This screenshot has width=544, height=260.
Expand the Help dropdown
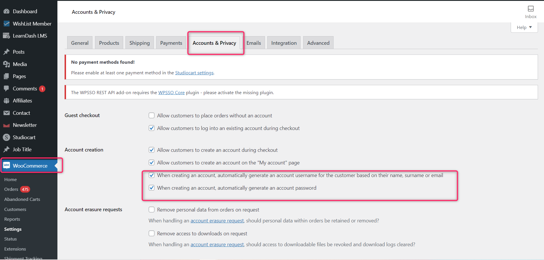point(524,28)
